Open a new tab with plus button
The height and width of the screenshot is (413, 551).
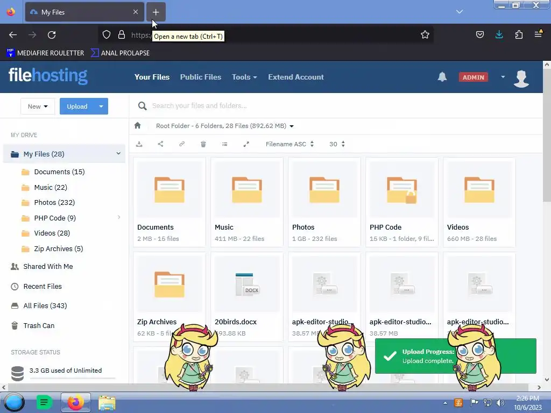pyautogui.click(x=156, y=12)
